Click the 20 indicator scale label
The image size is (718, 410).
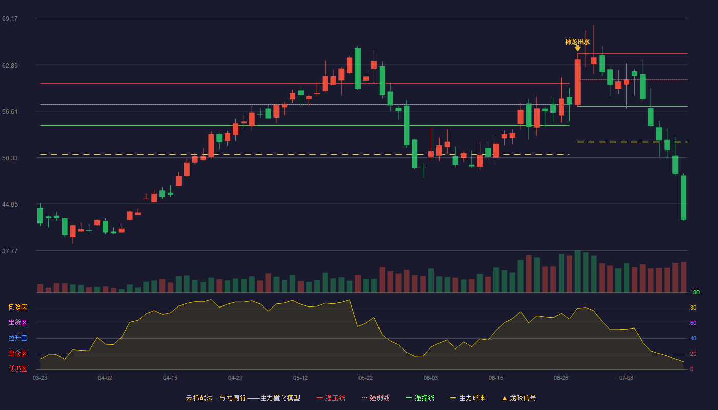693,354
